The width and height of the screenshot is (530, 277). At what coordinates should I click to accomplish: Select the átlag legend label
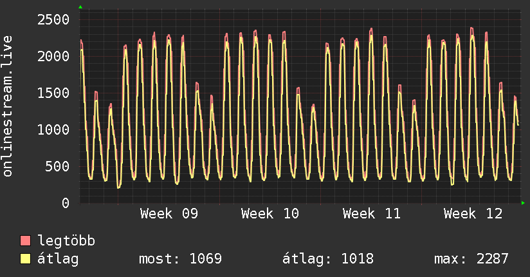click(58, 259)
